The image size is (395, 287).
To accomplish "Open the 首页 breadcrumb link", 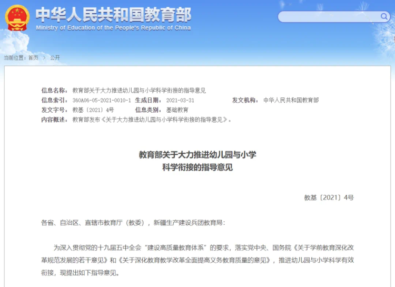I will point(33,58).
